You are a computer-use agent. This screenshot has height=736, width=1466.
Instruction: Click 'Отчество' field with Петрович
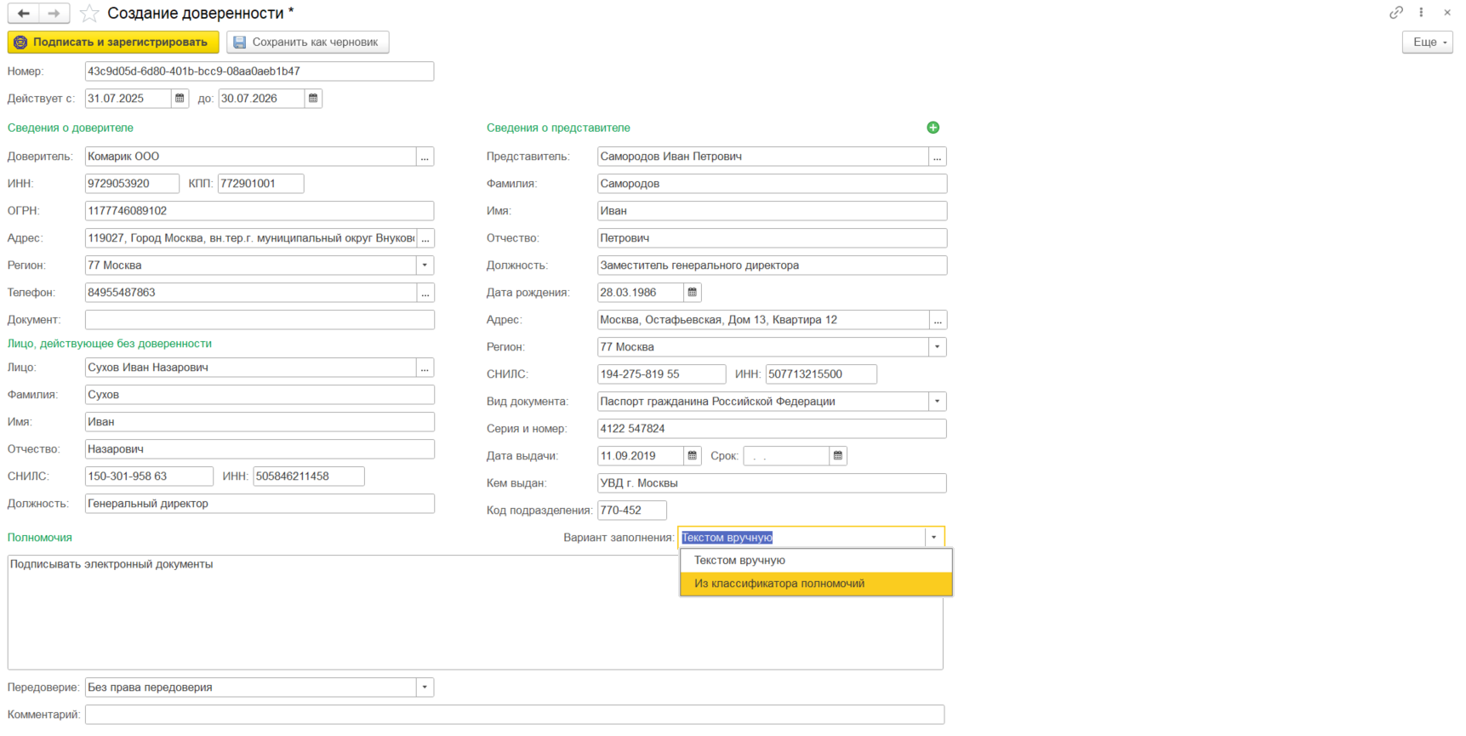tap(773, 238)
